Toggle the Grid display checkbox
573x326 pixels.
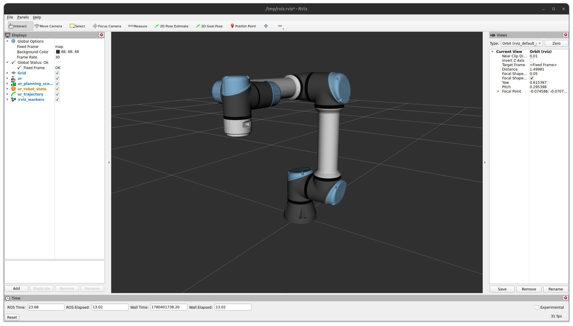pos(57,73)
